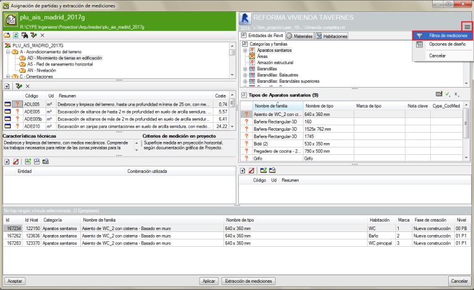This screenshot has width=474, height=290.
Task: Click the X uncheck icon in the types toolbar
Action: [457, 94]
